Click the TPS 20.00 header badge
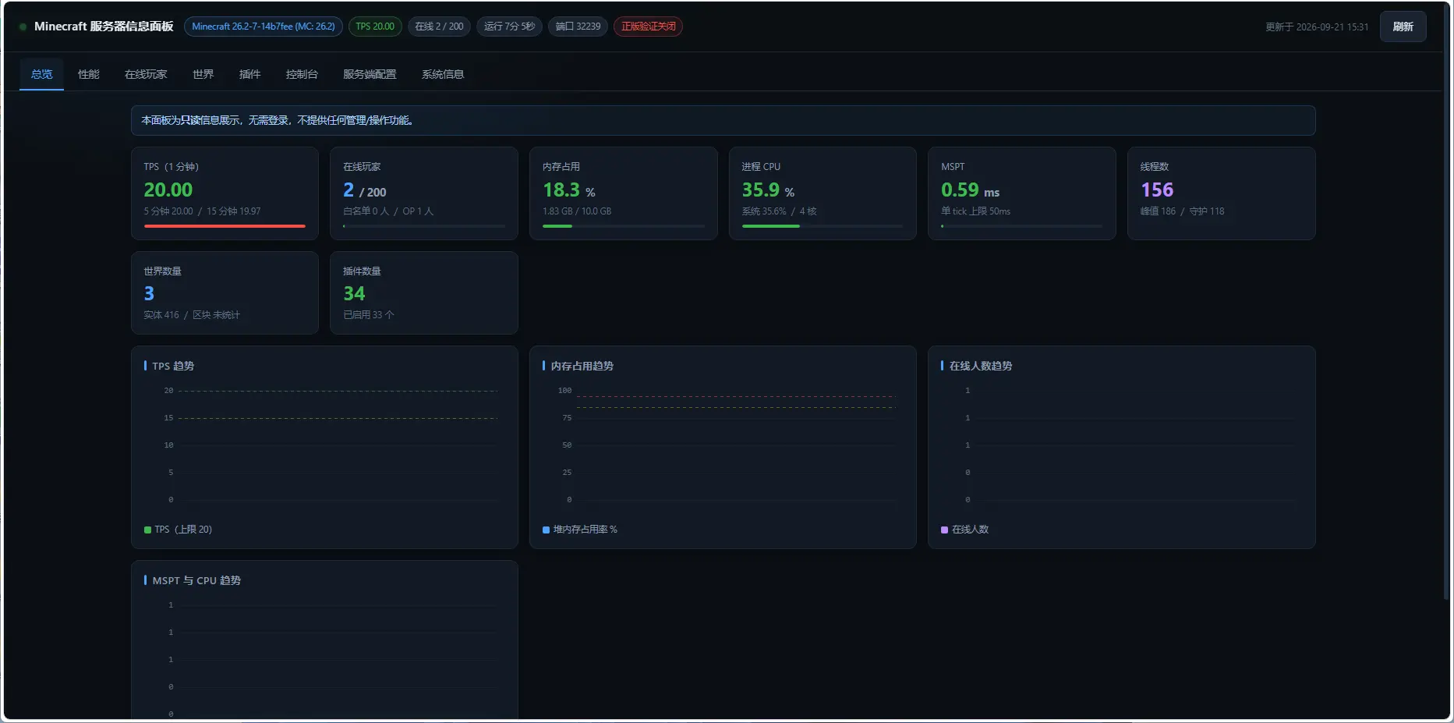This screenshot has height=723, width=1454. [x=375, y=27]
